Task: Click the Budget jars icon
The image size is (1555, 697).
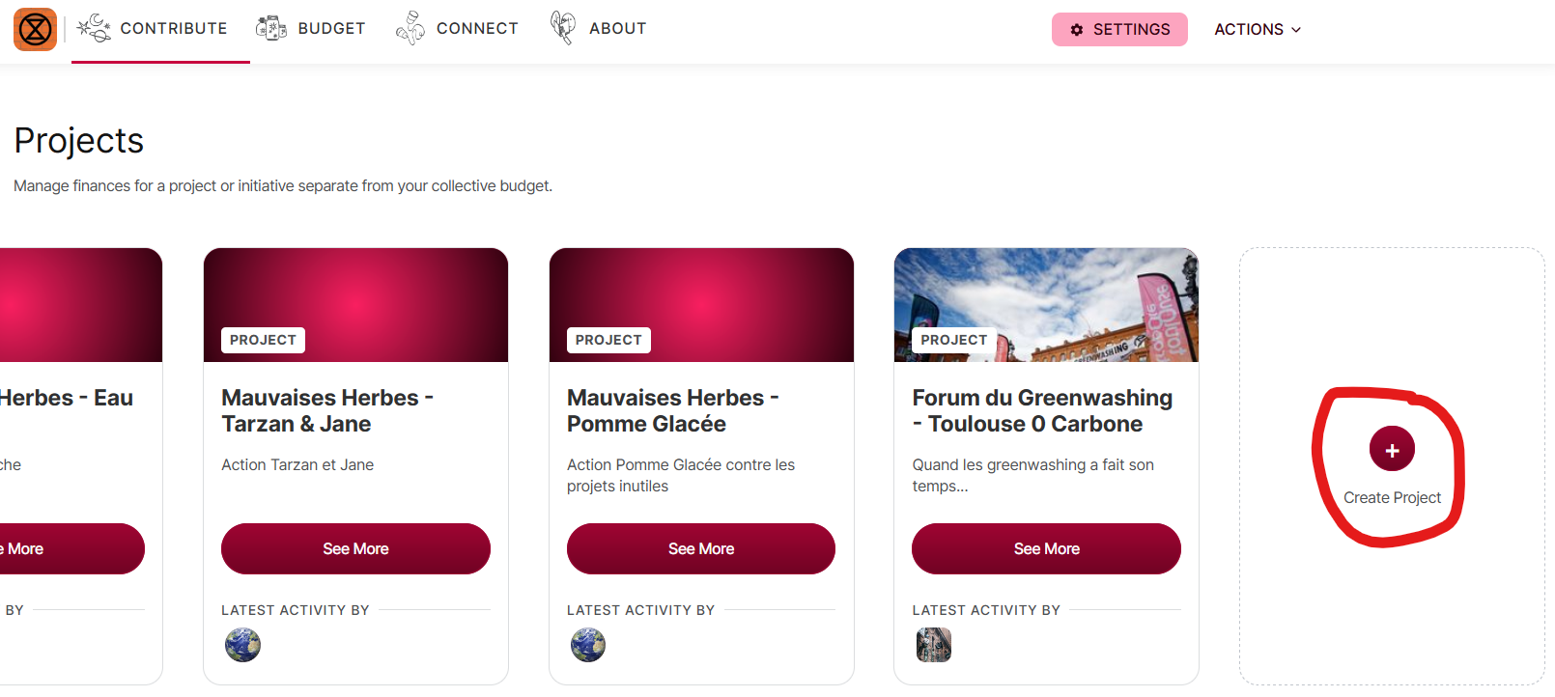Action: tap(271, 29)
